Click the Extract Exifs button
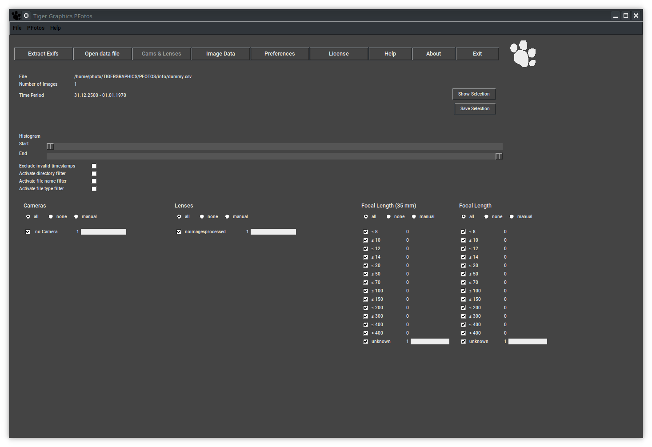Screen dimensions: 652x447 43,54
